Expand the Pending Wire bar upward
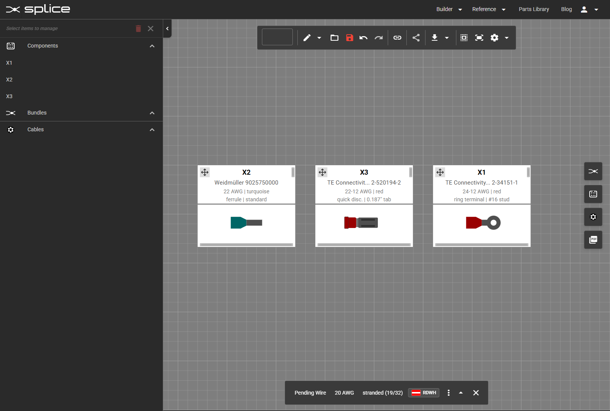Image resolution: width=610 pixels, height=411 pixels. (461, 393)
